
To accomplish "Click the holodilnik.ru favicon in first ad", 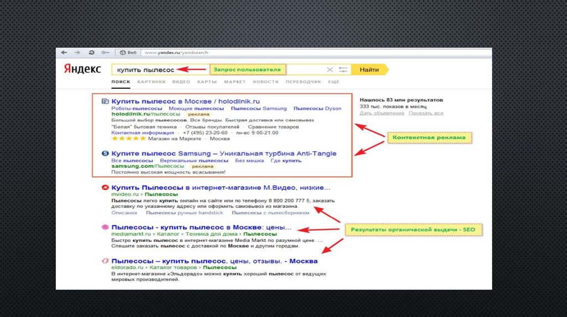I will (105, 101).
